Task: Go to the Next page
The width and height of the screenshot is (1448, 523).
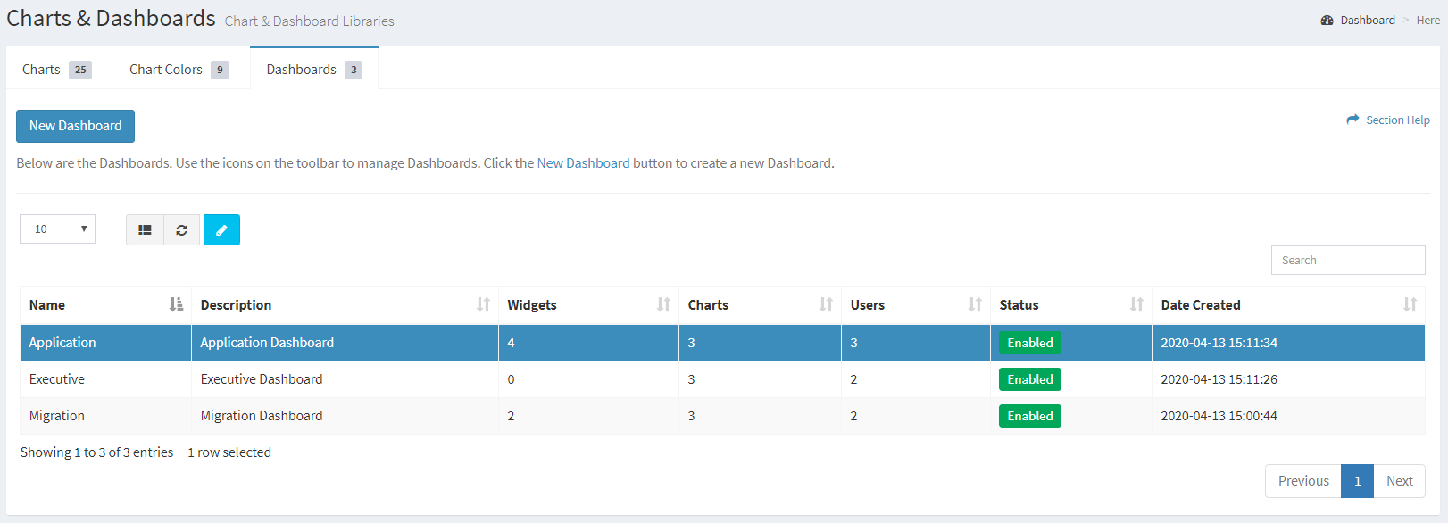Action: [1399, 481]
